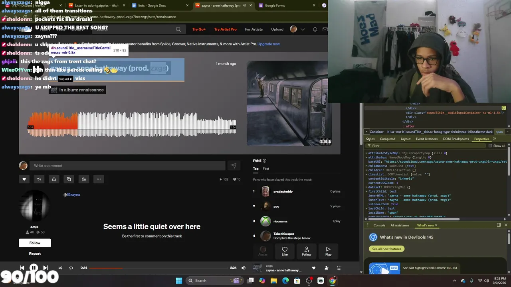The height and width of the screenshot is (287, 511).
Task: Click the Play step button
Action: point(328,251)
